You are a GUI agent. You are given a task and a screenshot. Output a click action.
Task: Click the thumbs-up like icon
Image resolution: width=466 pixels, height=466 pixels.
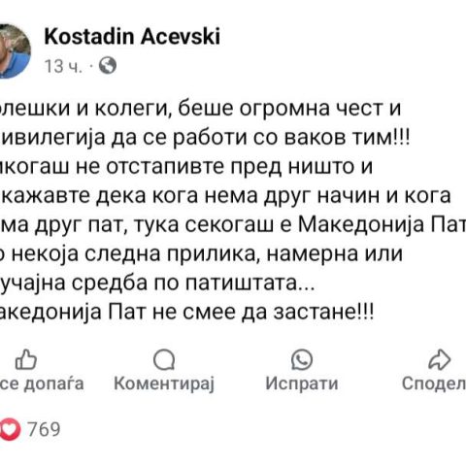[x=26, y=359]
